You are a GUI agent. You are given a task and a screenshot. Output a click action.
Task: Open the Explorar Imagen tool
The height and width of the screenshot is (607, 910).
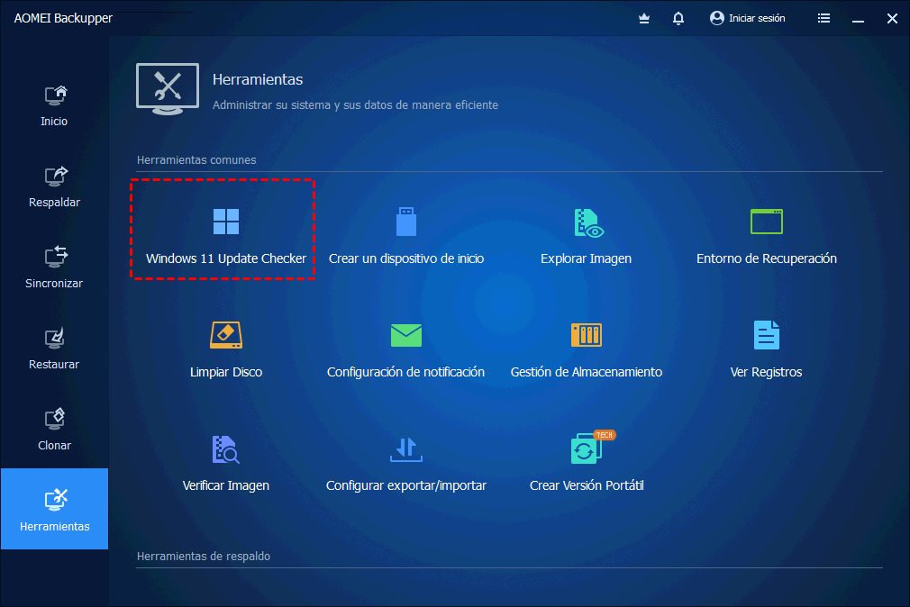pyautogui.click(x=587, y=229)
